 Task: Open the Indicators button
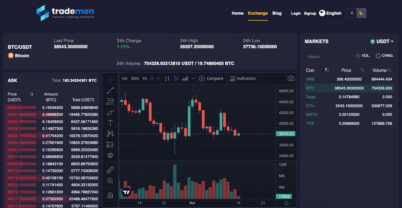[x=243, y=78]
